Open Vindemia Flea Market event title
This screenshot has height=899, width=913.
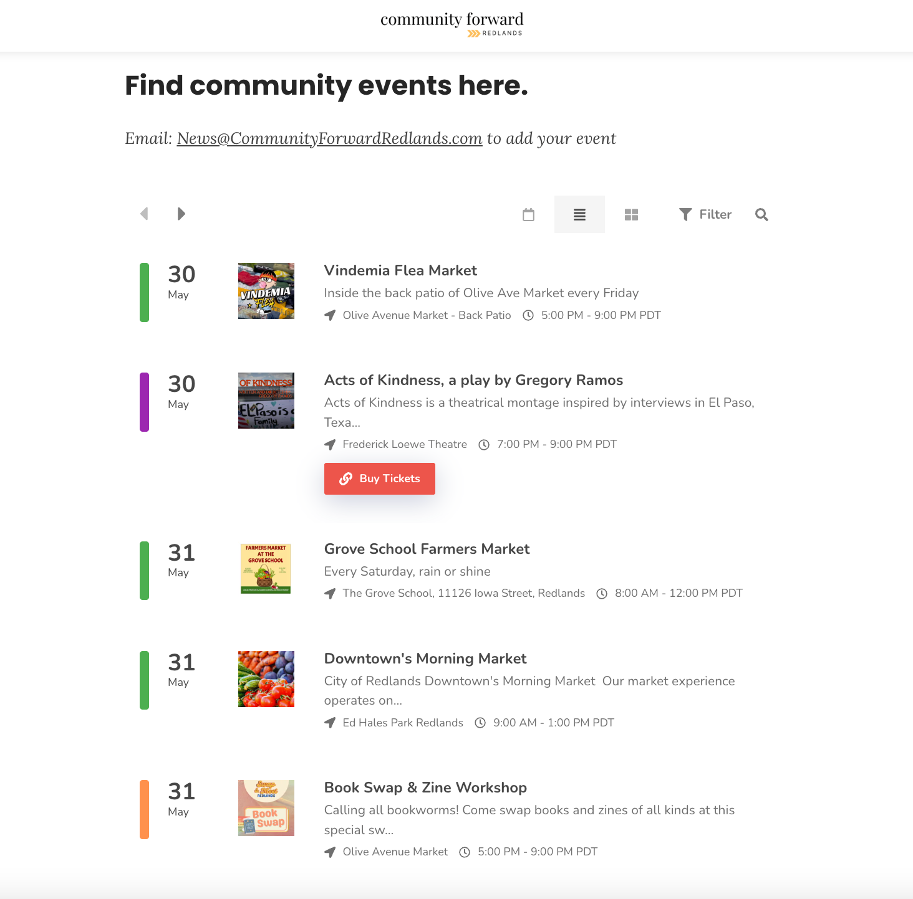point(400,270)
